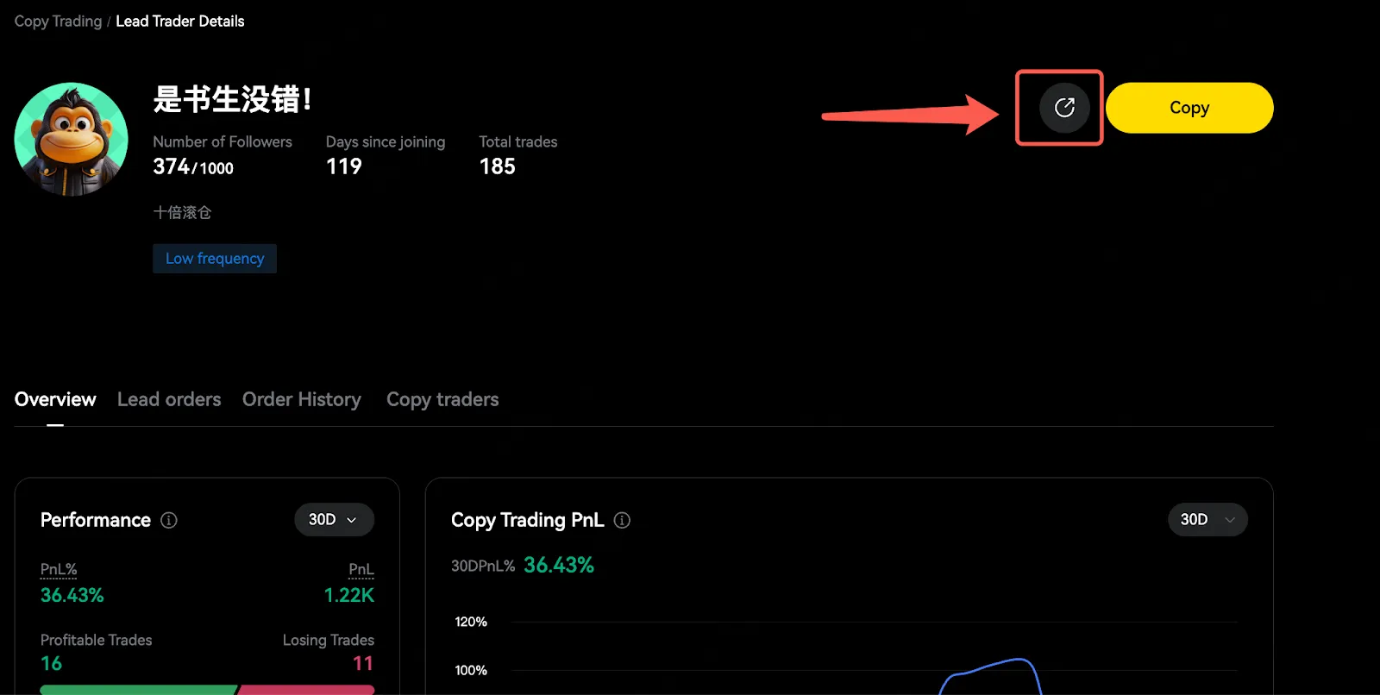Click the underlined PnL label in Performance
The width and height of the screenshot is (1380, 695).
click(361, 569)
